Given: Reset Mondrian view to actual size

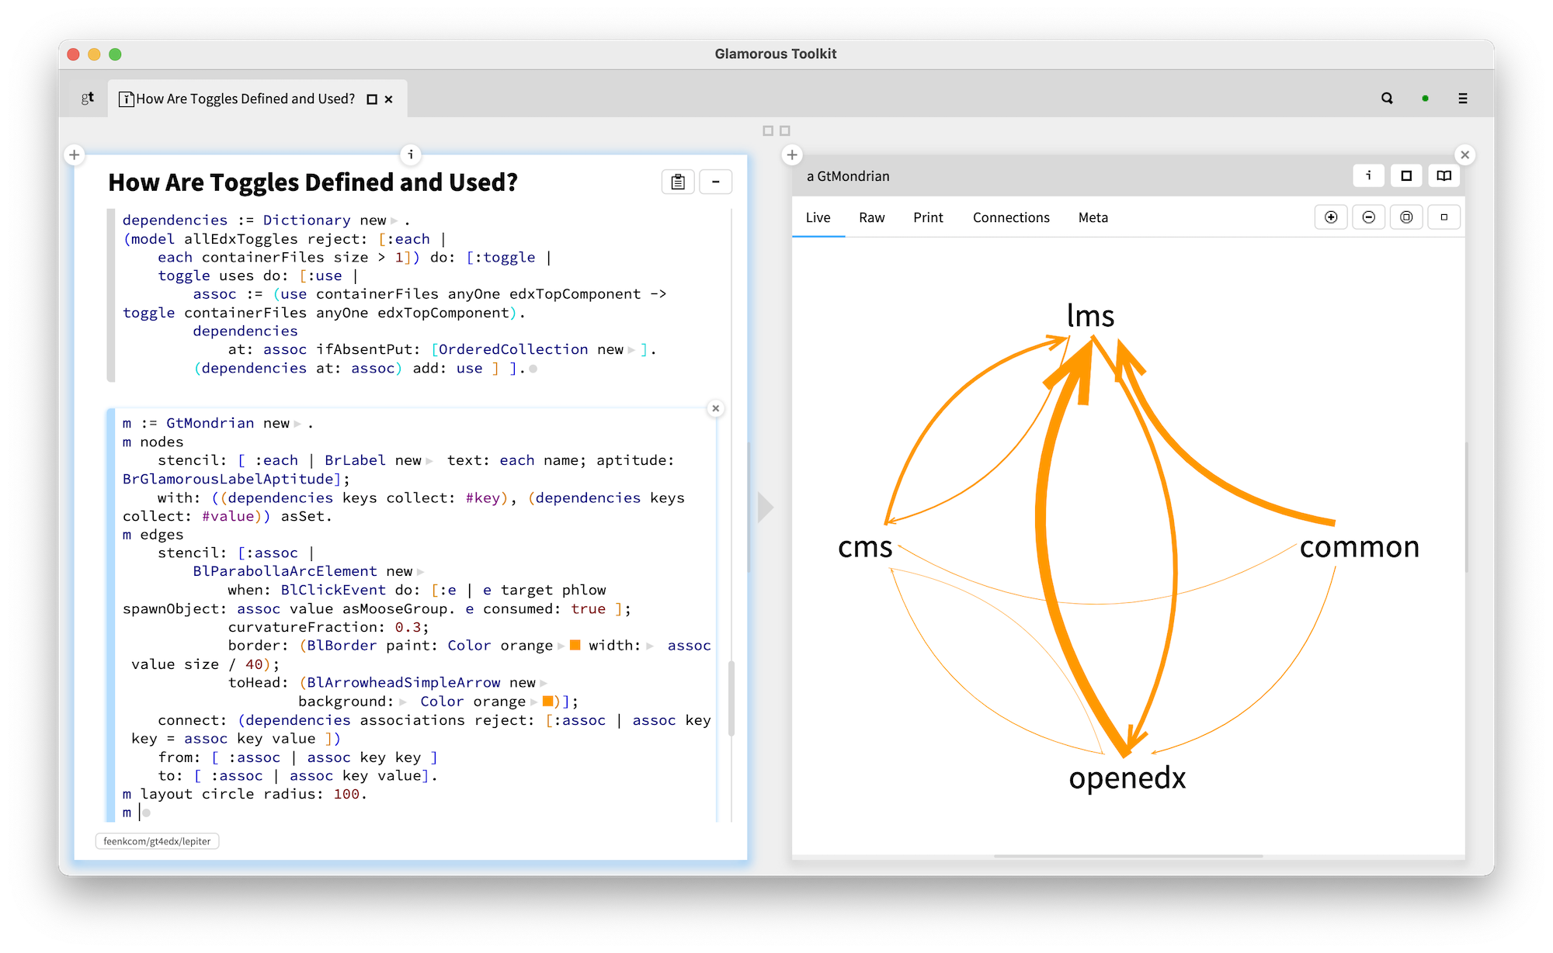Looking at the screenshot, I should click(1444, 217).
